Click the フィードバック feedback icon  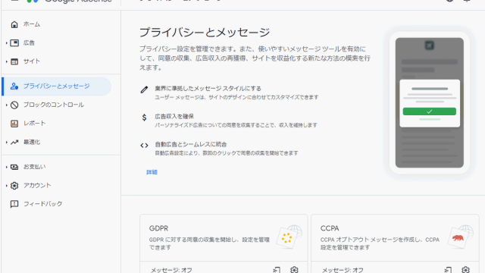tap(14, 204)
